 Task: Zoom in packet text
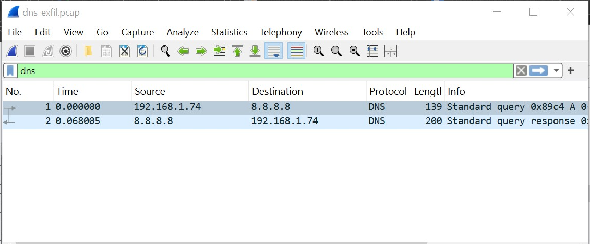tap(319, 51)
